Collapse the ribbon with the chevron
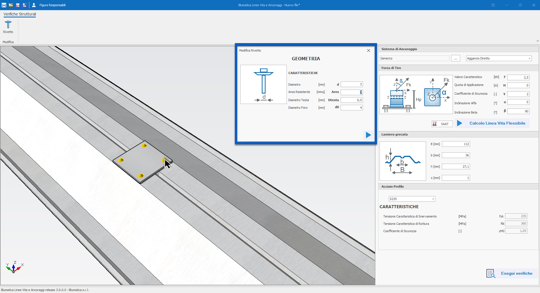This screenshot has height=293, width=540. 537,41
